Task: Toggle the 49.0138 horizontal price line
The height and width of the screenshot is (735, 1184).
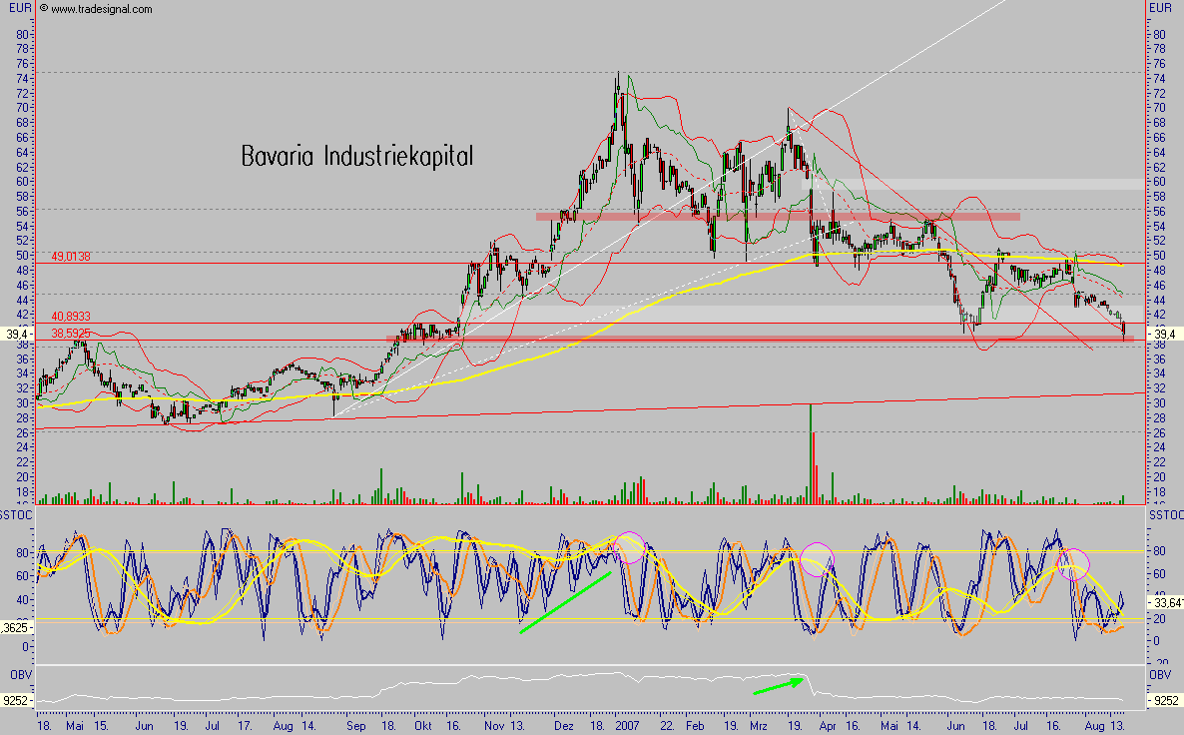Action: point(72,257)
